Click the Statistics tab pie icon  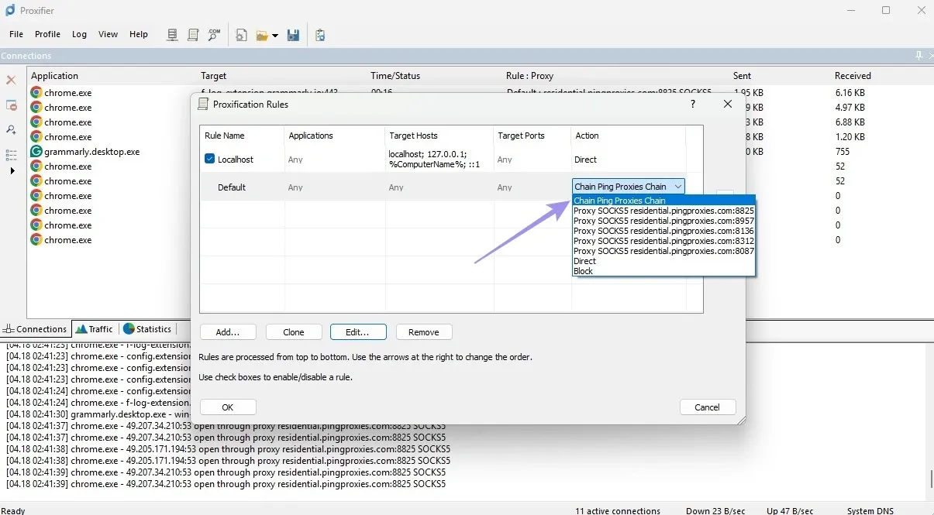pyautogui.click(x=129, y=329)
